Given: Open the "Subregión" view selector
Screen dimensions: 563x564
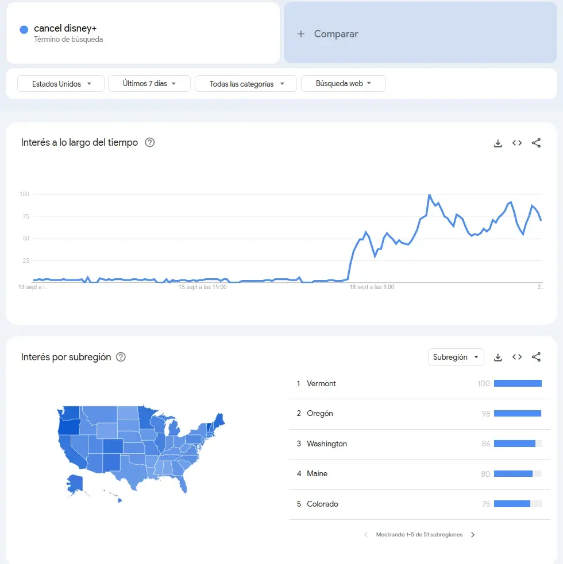Looking at the screenshot, I should (x=456, y=357).
